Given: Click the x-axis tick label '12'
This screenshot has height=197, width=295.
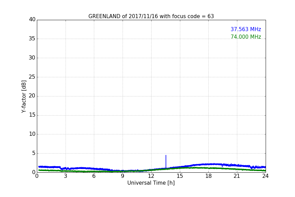Looking at the screenshot, I should pyautogui.click(x=151, y=176).
